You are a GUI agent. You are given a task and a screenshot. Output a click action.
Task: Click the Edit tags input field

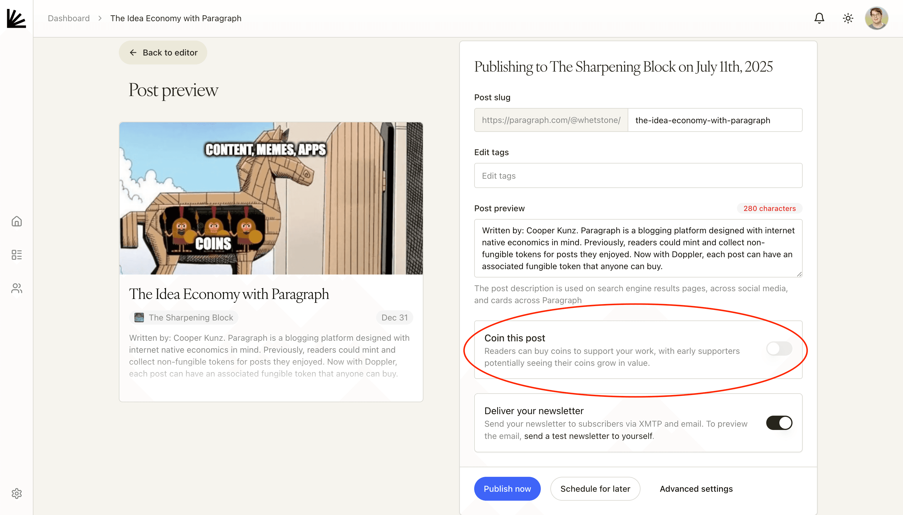click(x=638, y=175)
